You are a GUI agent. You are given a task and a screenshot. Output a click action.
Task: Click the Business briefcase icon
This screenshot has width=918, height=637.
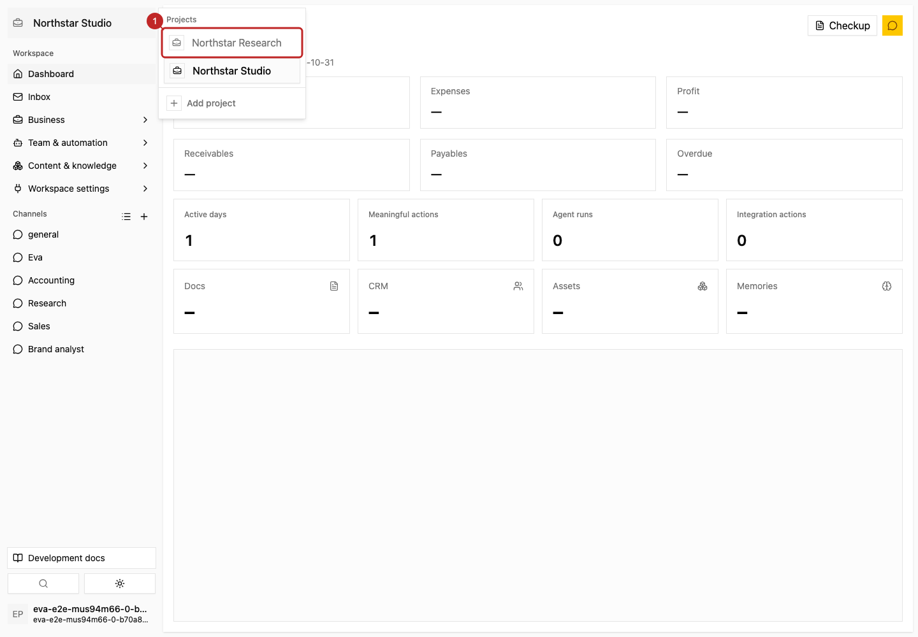pos(18,120)
